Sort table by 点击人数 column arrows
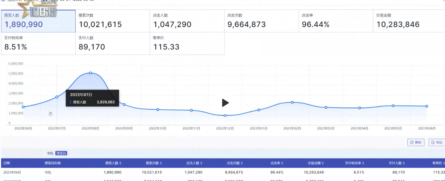Image resolution: width=445 pixels, height=181 pixels. point(201,163)
